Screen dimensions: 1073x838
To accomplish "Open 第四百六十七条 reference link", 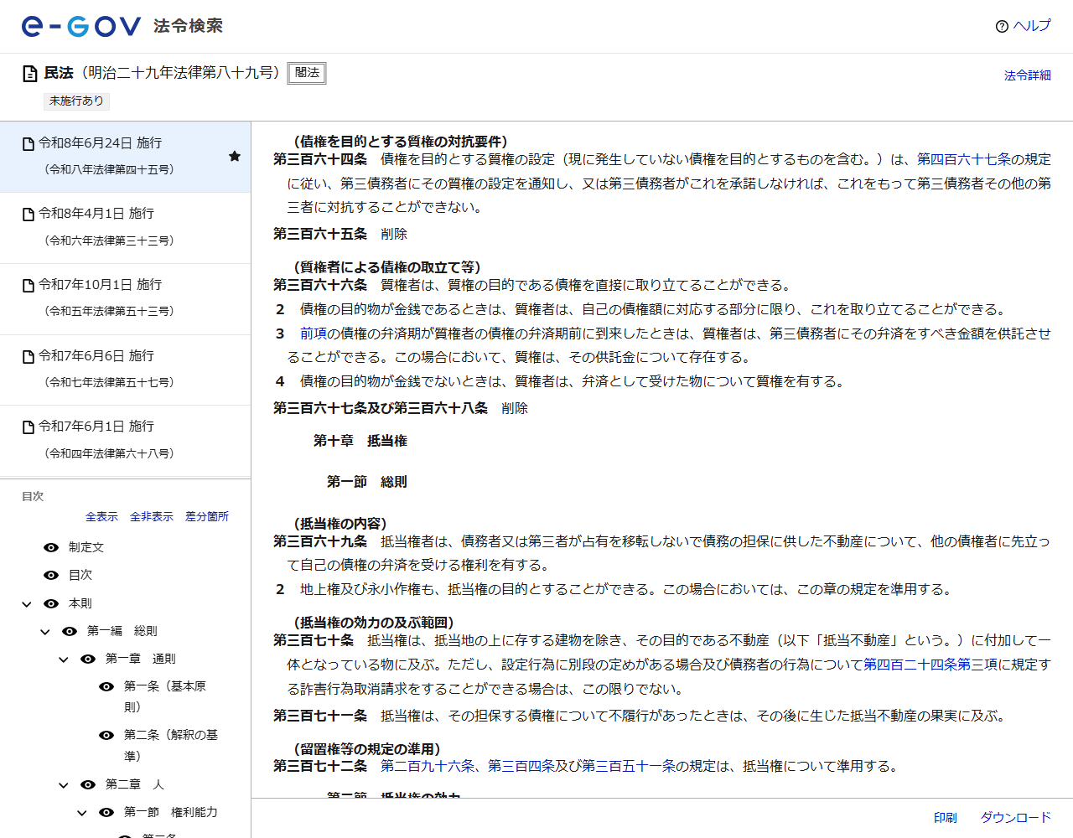I will [x=963, y=159].
